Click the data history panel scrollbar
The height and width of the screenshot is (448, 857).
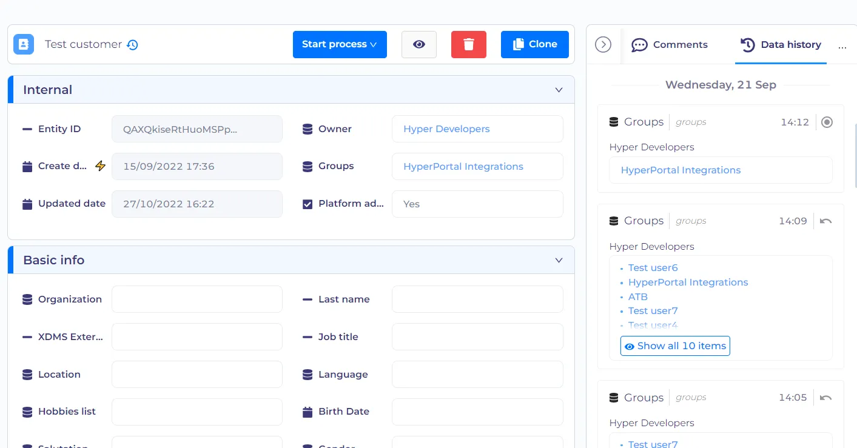coord(855,156)
